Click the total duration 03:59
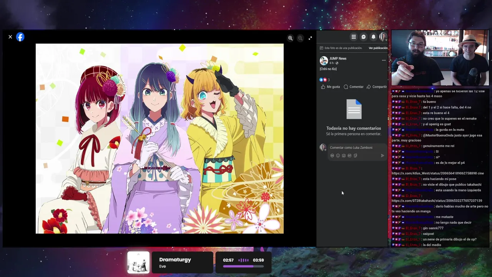 click(258, 260)
